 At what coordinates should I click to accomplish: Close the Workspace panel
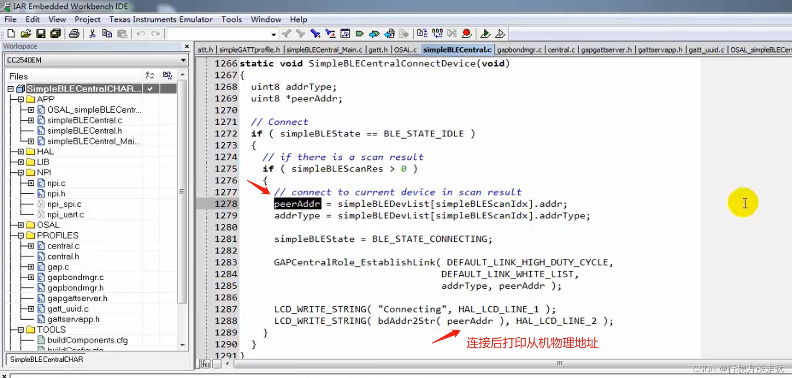pyautogui.click(x=187, y=46)
